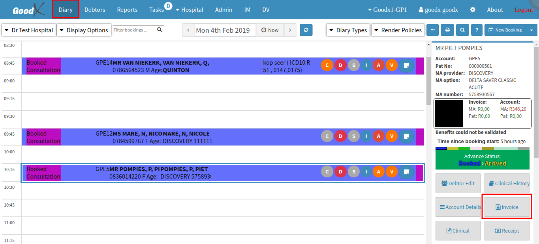Open the goodx goodx user profile
539x244 pixels.
pyautogui.click(x=438, y=9)
